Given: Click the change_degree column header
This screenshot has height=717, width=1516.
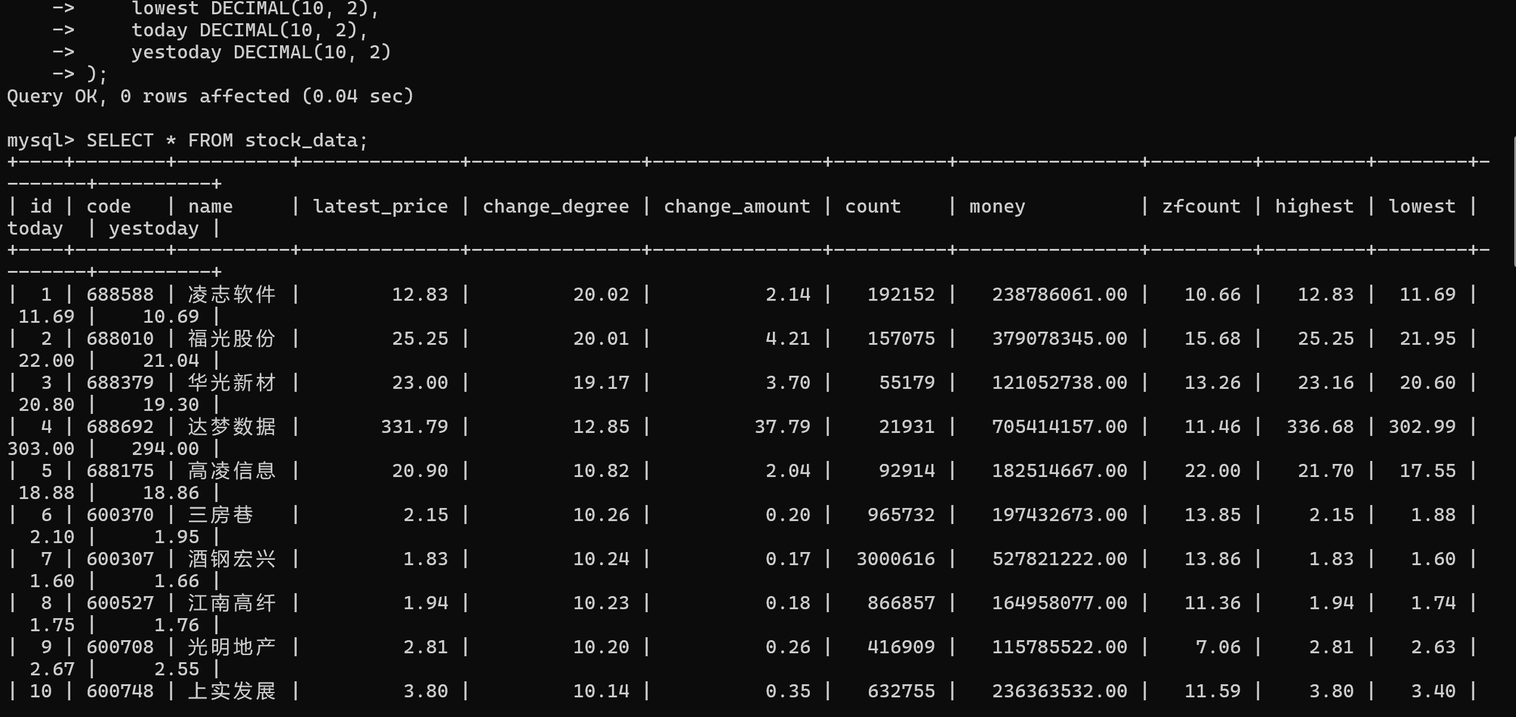Looking at the screenshot, I should [555, 207].
